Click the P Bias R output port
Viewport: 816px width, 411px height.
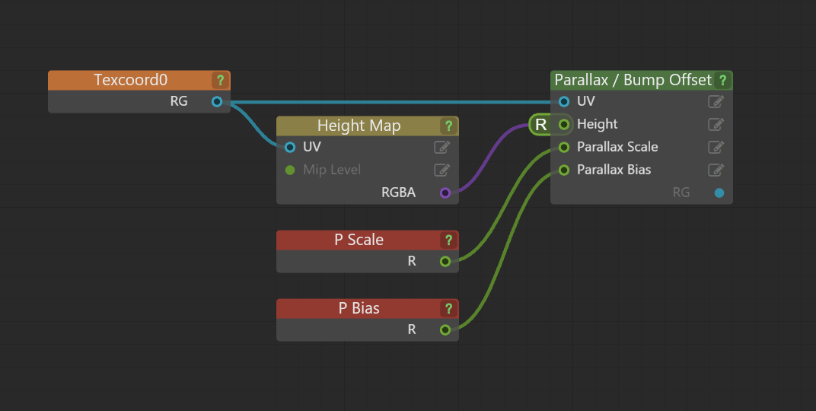[445, 330]
